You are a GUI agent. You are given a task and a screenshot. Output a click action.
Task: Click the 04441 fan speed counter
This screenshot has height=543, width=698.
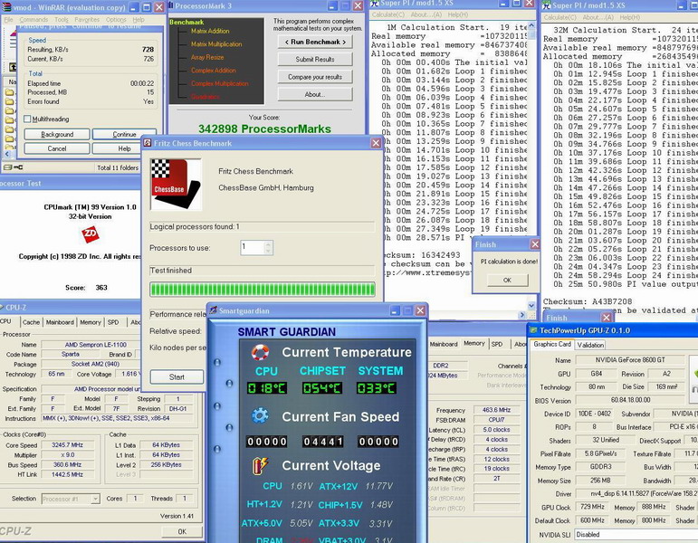point(322,442)
